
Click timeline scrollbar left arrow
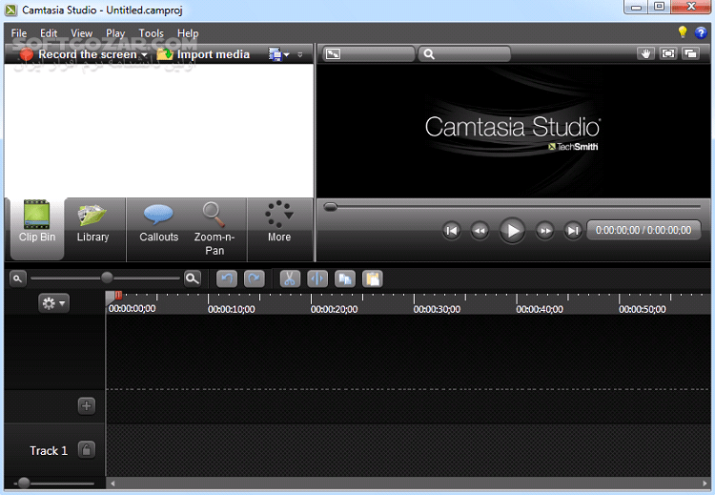[112, 484]
